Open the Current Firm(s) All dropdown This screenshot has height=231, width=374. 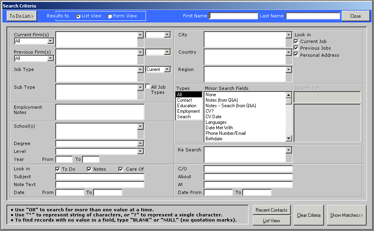pyautogui.click(x=50, y=41)
